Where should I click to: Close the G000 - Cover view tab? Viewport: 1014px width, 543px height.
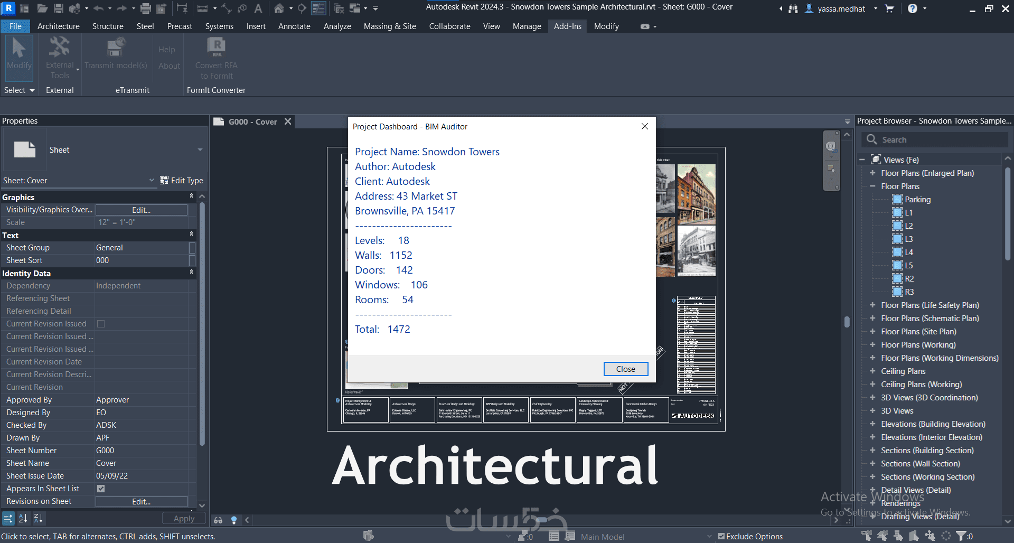pyautogui.click(x=288, y=121)
